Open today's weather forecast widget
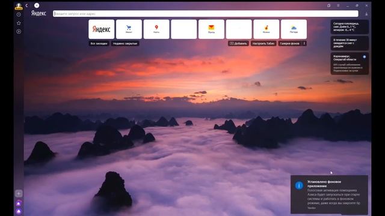The height and width of the screenshot is (216, 385). point(350,26)
